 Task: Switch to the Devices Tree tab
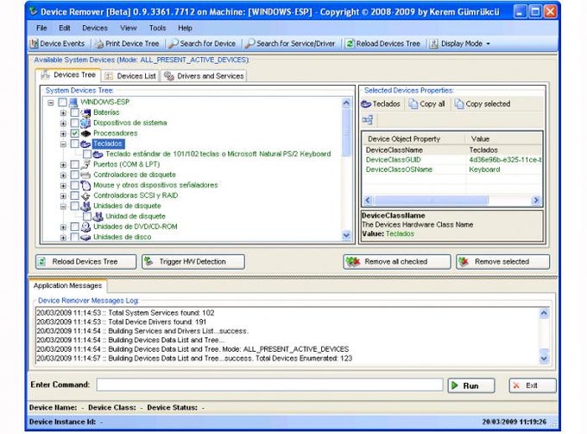point(68,75)
